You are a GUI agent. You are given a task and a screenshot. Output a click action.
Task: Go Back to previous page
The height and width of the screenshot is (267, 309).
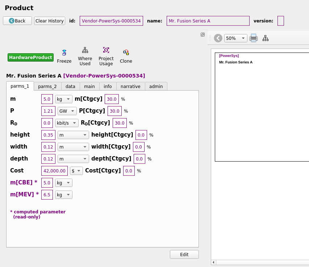(x=17, y=21)
